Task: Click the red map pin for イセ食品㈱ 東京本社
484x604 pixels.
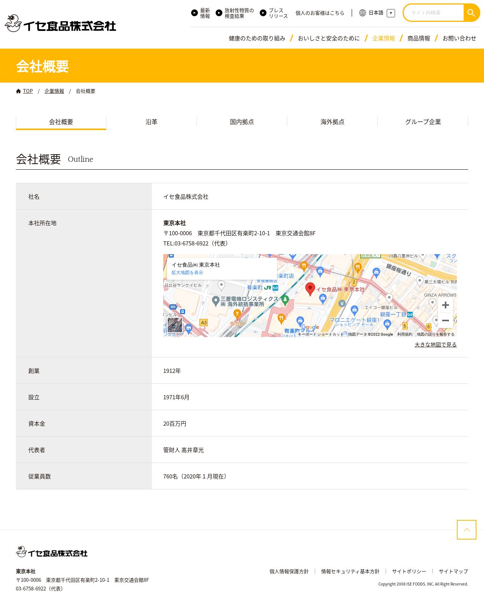Action: tap(310, 289)
